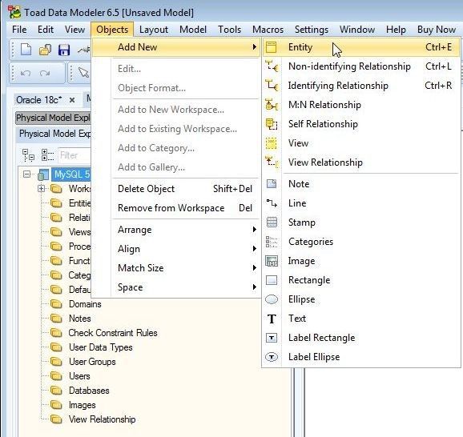Click the Redo arrow icon

(x=45, y=73)
